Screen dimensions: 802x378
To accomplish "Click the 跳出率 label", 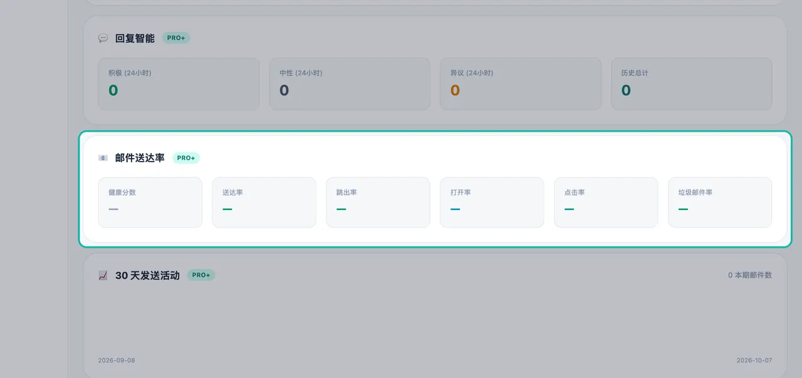I will [x=346, y=192].
